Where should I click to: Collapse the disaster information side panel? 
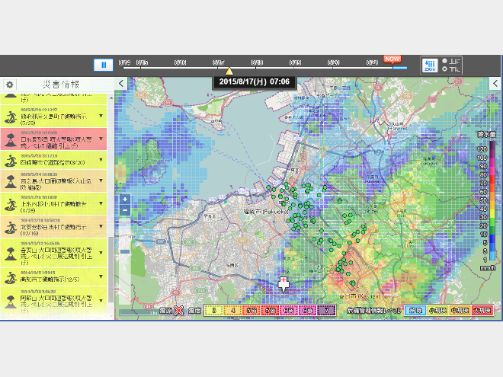click(x=120, y=84)
